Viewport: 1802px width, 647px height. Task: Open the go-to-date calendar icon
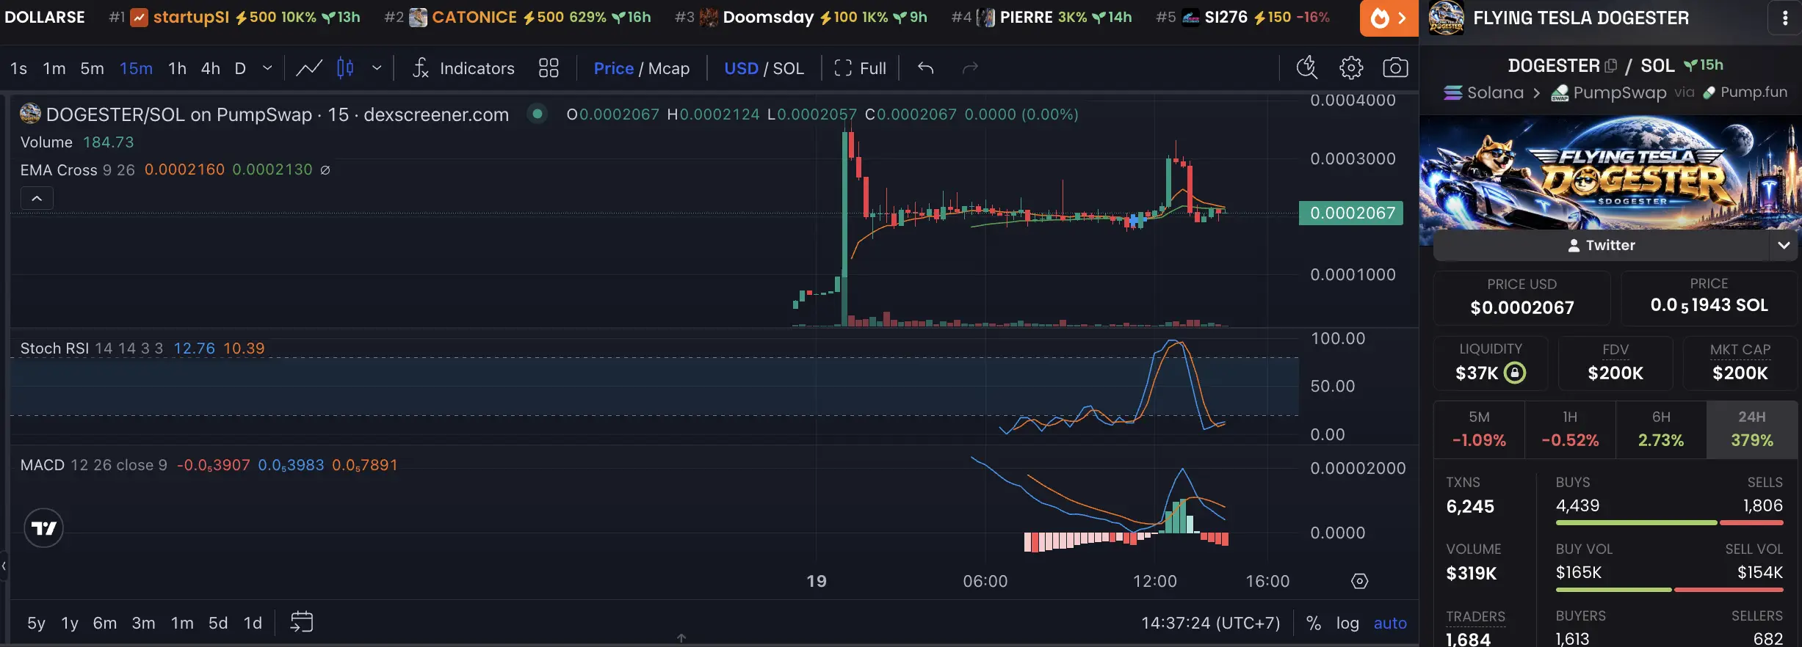pos(302,622)
